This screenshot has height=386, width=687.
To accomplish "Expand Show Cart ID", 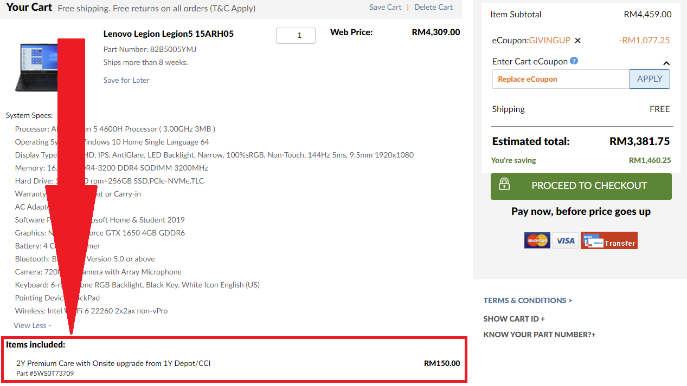I will pyautogui.click(x=514, y=319).
